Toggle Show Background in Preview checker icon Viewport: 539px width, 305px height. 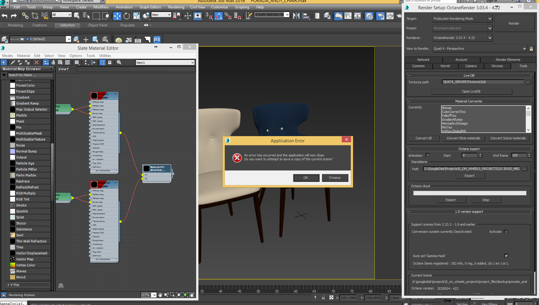pyautogui.click(x=67, y=62)
